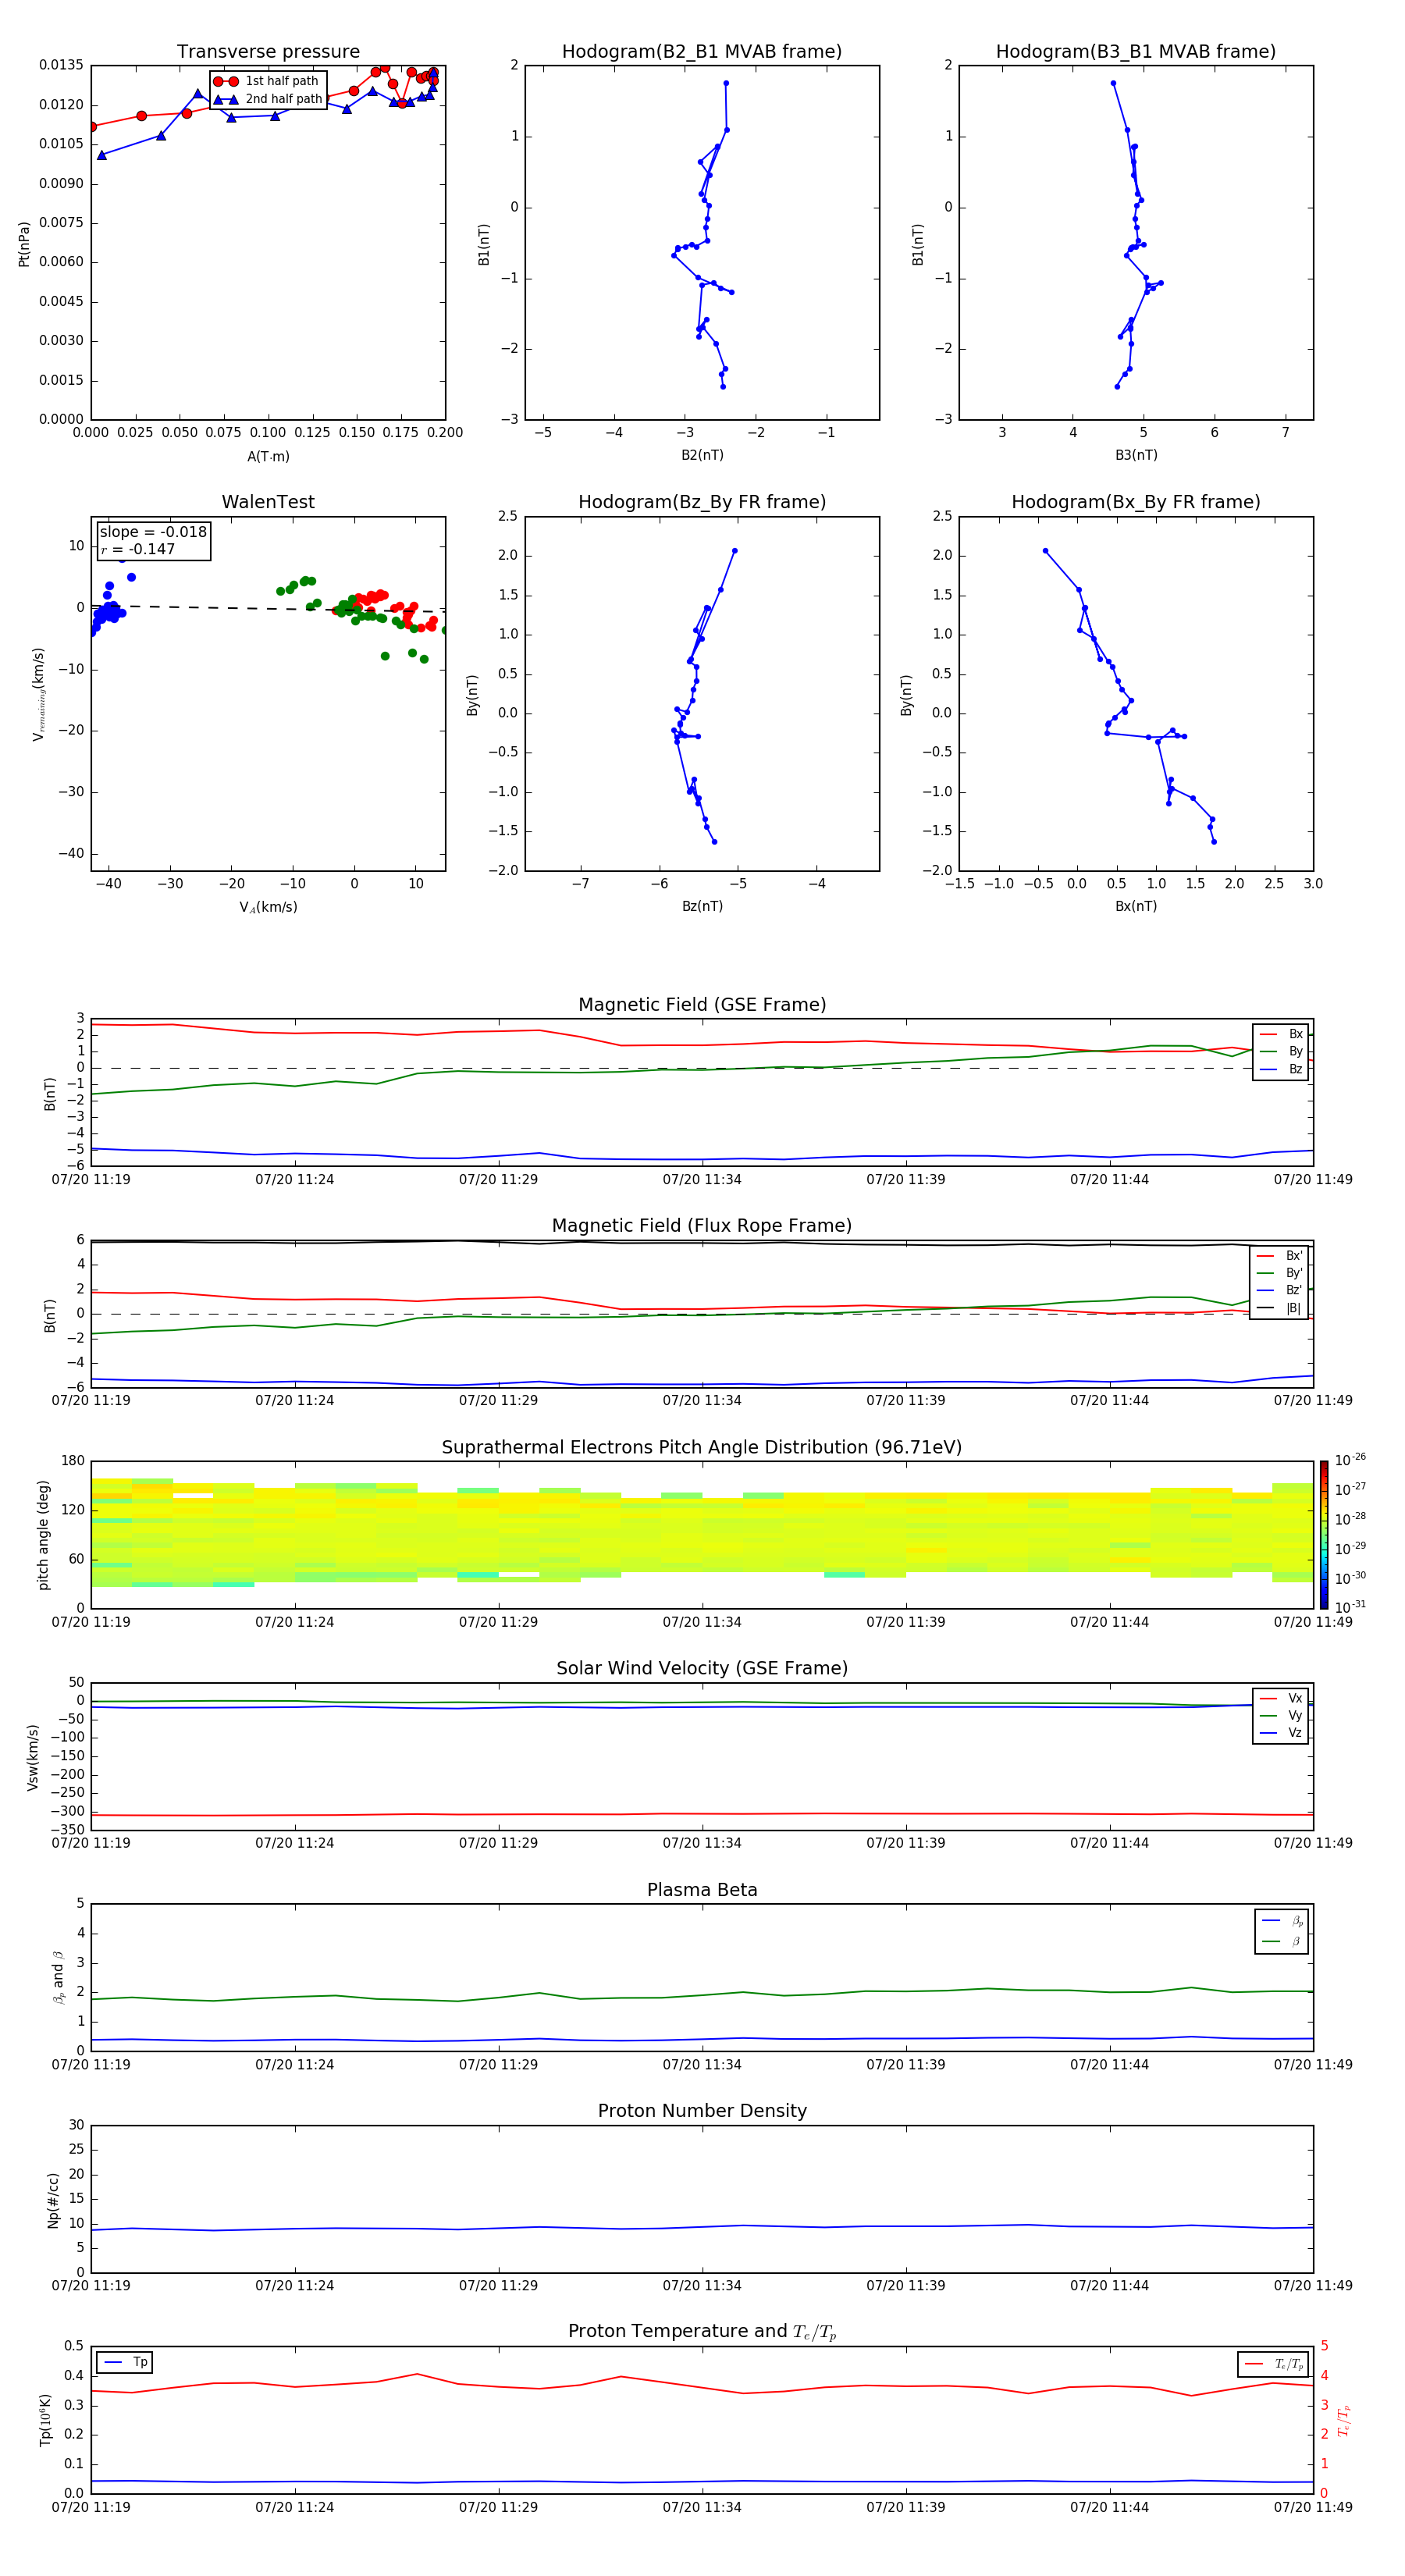Select the 'Vremaining(km/s)' y-axis label
The width and height of the screenshot is (1405, 2576).
[39, 694]
